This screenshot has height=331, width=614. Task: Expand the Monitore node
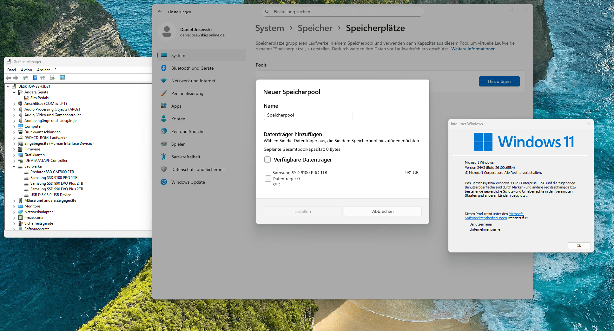pyautogui.click(x=14, y=206)
